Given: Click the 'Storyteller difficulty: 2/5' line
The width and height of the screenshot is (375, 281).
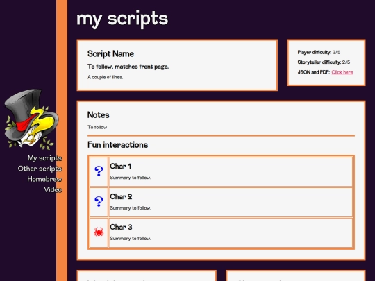Looking at the screenshot, I should click(x=324, y=62).
